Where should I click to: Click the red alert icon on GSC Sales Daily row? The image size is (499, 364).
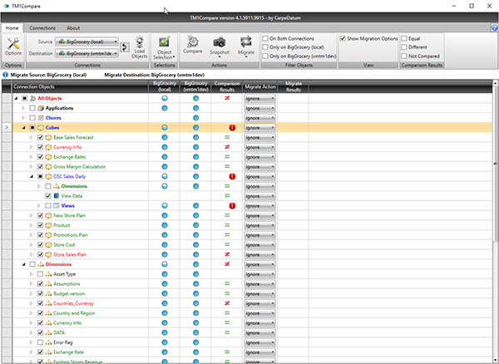coord(232,176)
